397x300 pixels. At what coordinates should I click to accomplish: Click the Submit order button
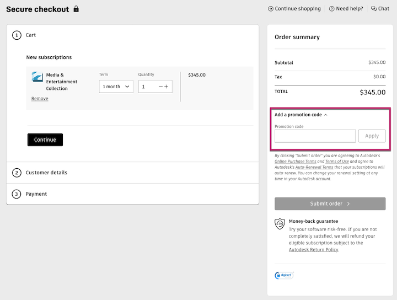pyautogui.click(x=330, y=203)
